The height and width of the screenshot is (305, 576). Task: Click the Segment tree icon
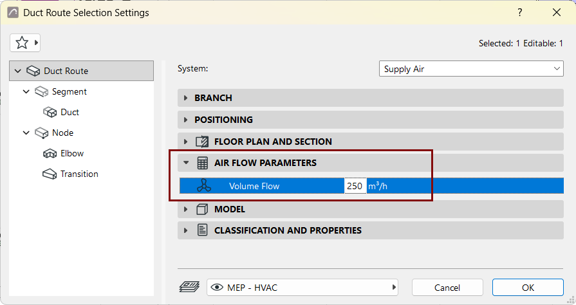coord(41,91)
